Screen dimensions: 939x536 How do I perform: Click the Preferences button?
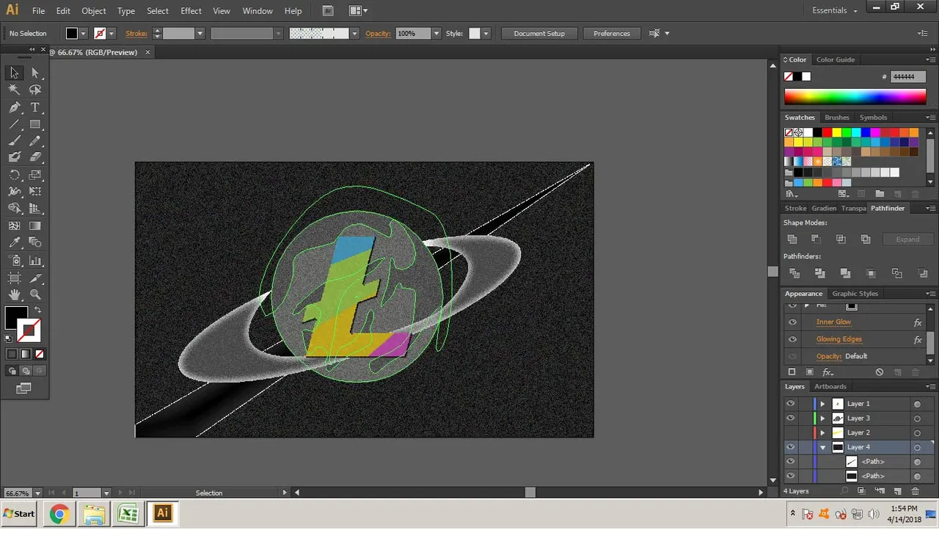coord(612,33)
